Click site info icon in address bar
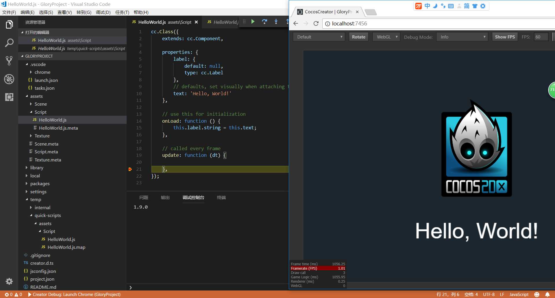The width and height of the screenshot is (555, 298). click(328, 24)
